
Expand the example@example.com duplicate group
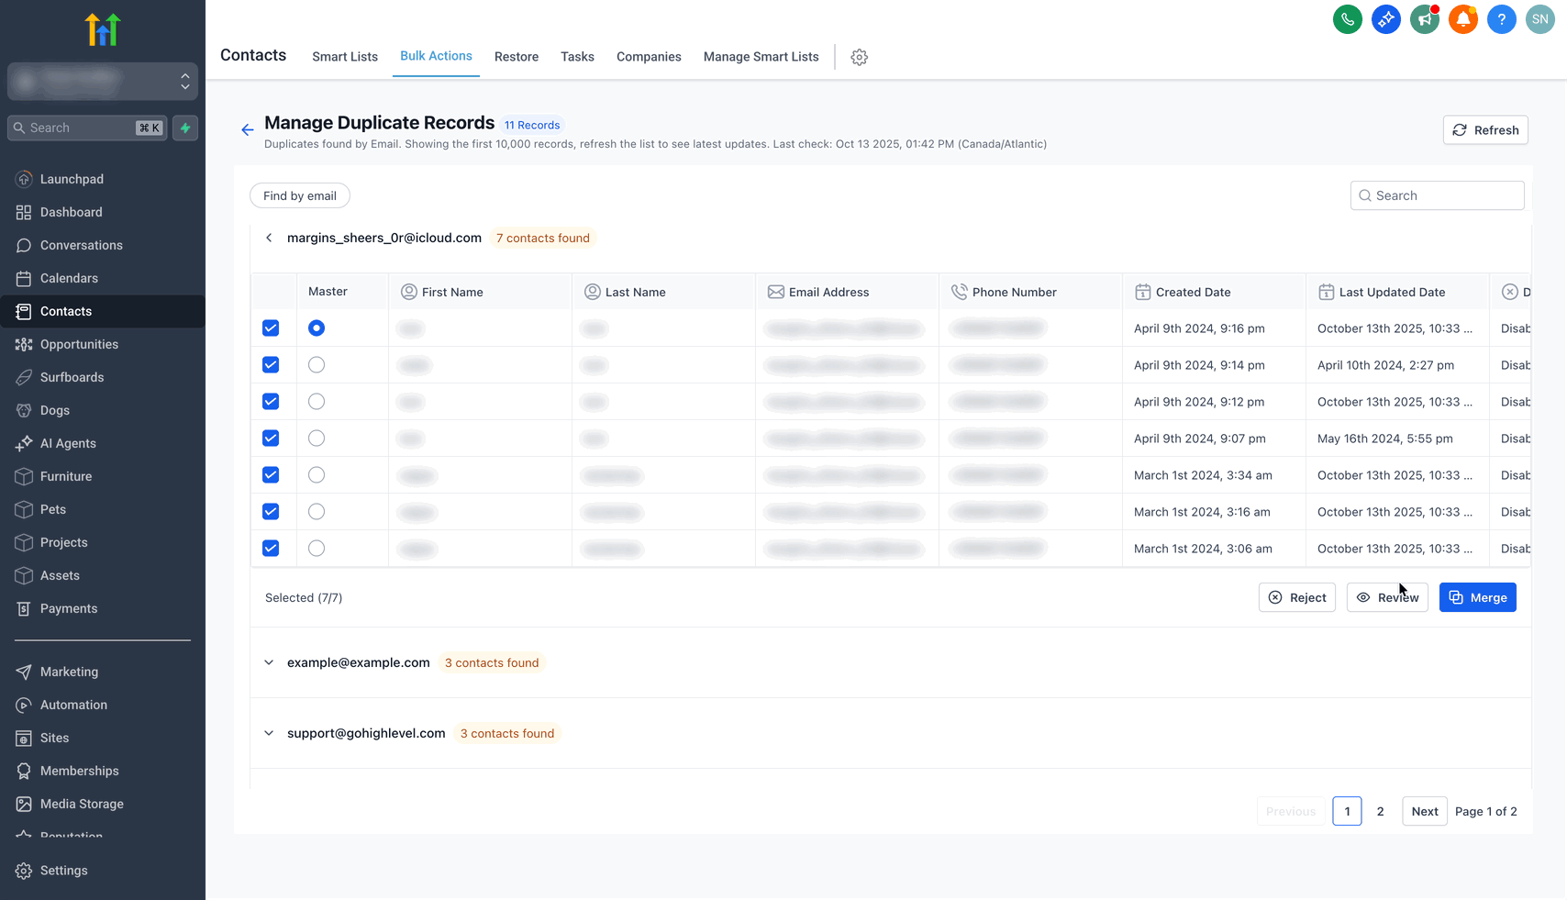pos(269,662)
